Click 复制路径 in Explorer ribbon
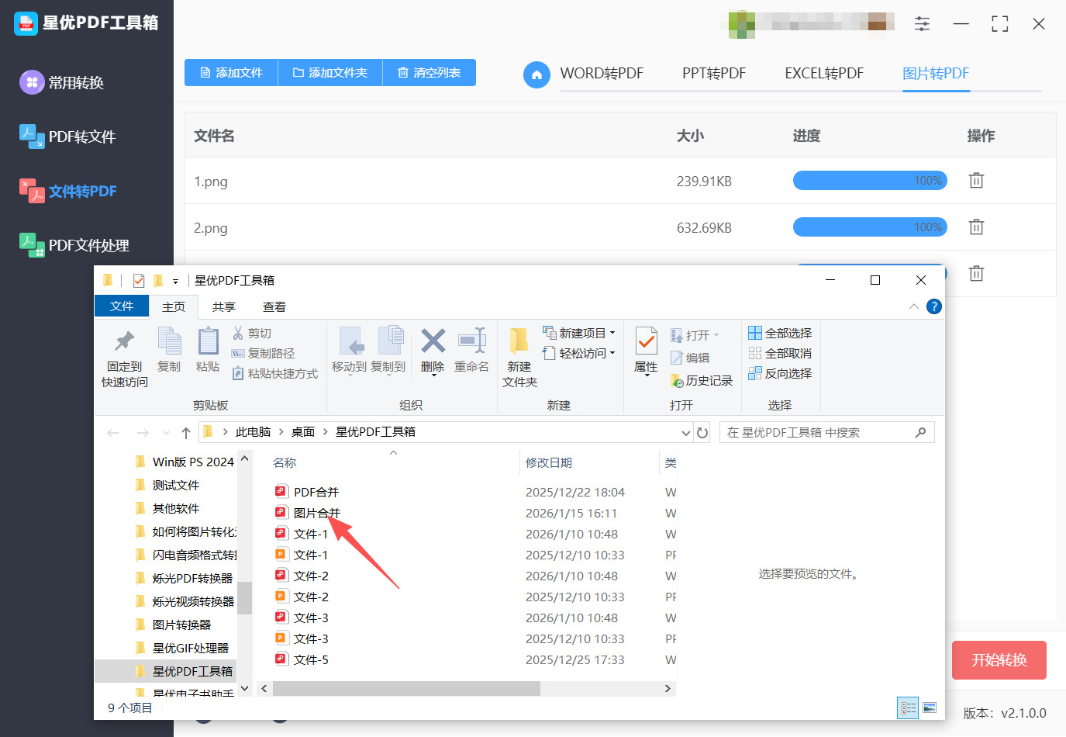 click(x=263, y=354)
